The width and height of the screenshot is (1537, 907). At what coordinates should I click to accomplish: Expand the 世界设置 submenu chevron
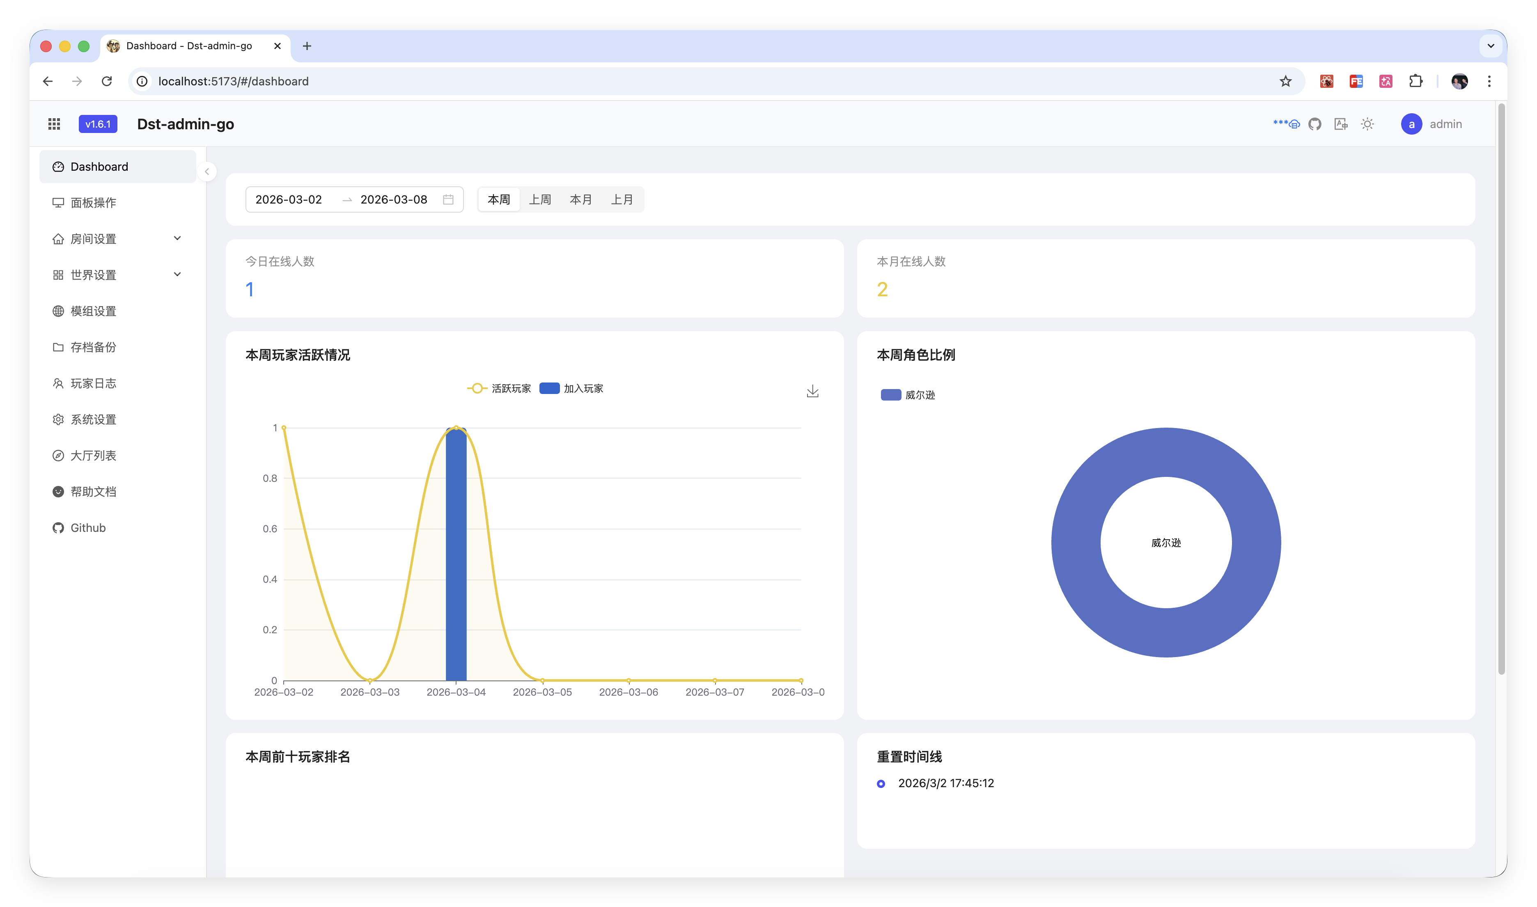point(177,275)
